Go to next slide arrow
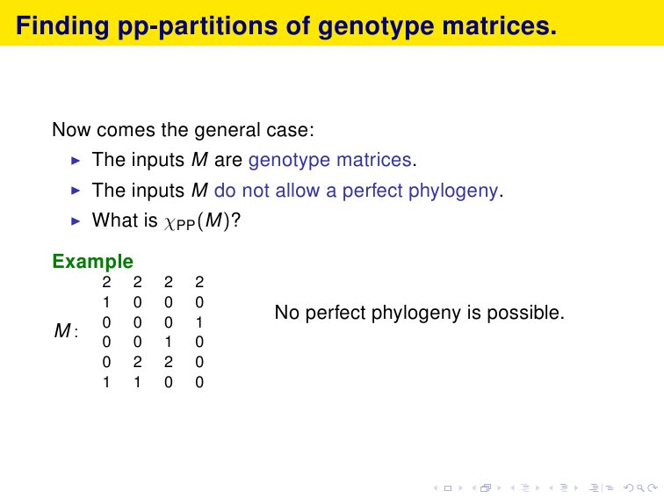Image resolution: width=664 pixels, height=498 pixels. click(461, 488)
